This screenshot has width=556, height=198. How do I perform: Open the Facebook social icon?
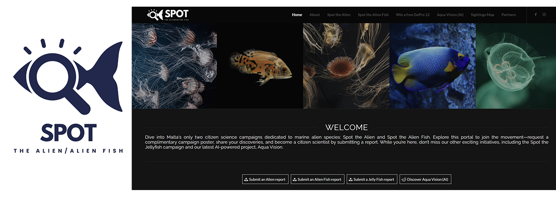click(536, 15)
